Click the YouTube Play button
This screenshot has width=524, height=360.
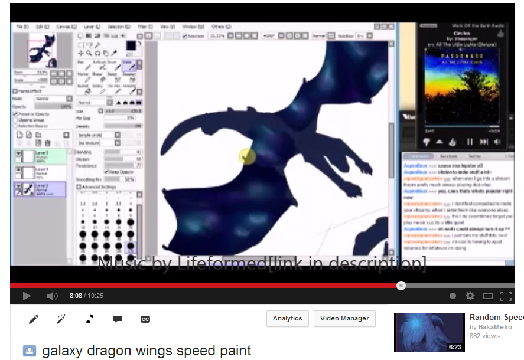(27, 296)
